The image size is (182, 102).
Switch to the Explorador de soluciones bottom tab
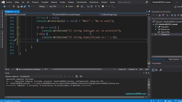coord(159,59)
